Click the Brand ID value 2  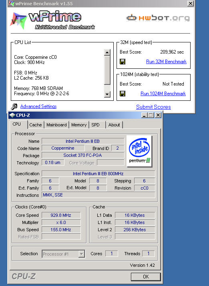click(x=118, y=148)
